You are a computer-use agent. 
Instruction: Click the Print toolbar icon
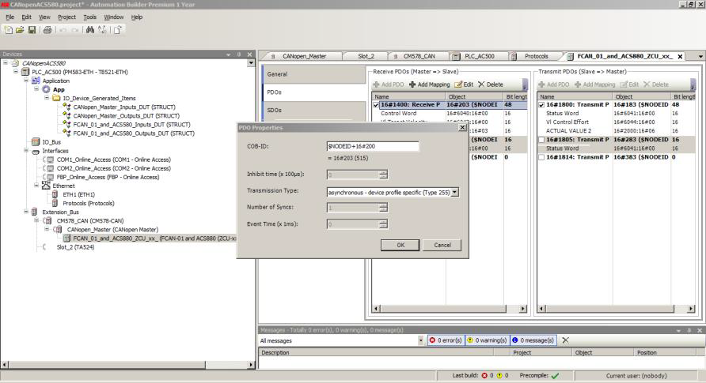tap(47, 30)
